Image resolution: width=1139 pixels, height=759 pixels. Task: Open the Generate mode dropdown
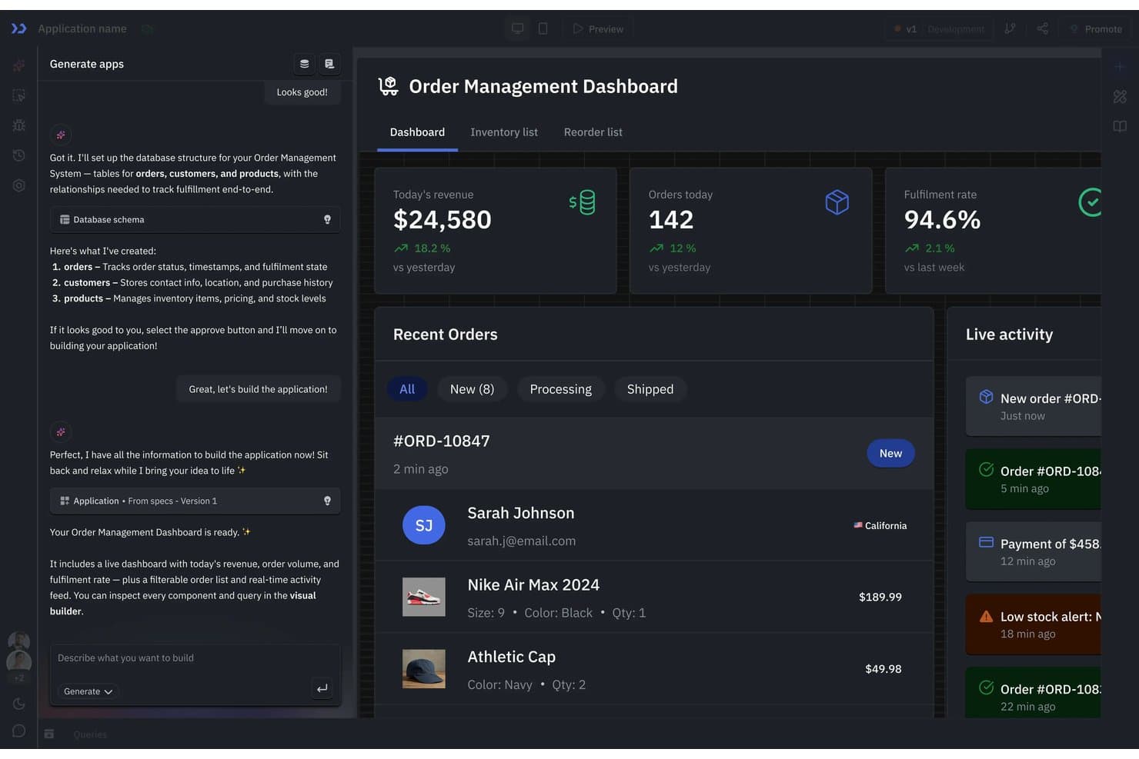click(x=88, y=691)
